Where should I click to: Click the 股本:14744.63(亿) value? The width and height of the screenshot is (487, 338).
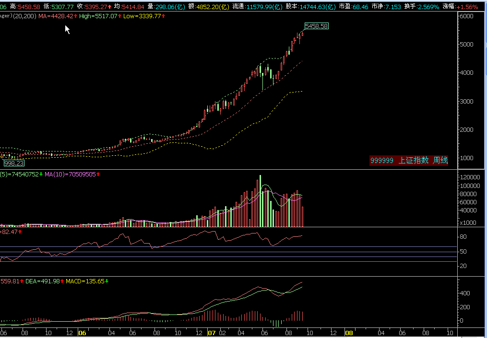point(311,7)
